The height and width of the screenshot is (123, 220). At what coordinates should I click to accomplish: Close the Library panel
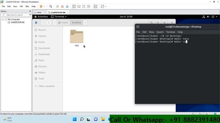[30, 11]
